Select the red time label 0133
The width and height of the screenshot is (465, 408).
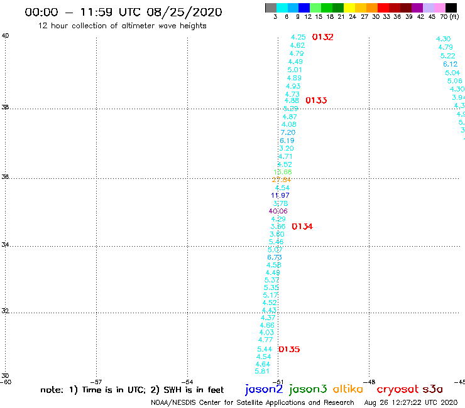316,100
